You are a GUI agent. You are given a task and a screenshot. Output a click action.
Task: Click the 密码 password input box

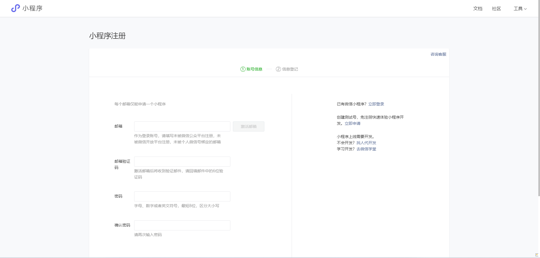(182, 196)
